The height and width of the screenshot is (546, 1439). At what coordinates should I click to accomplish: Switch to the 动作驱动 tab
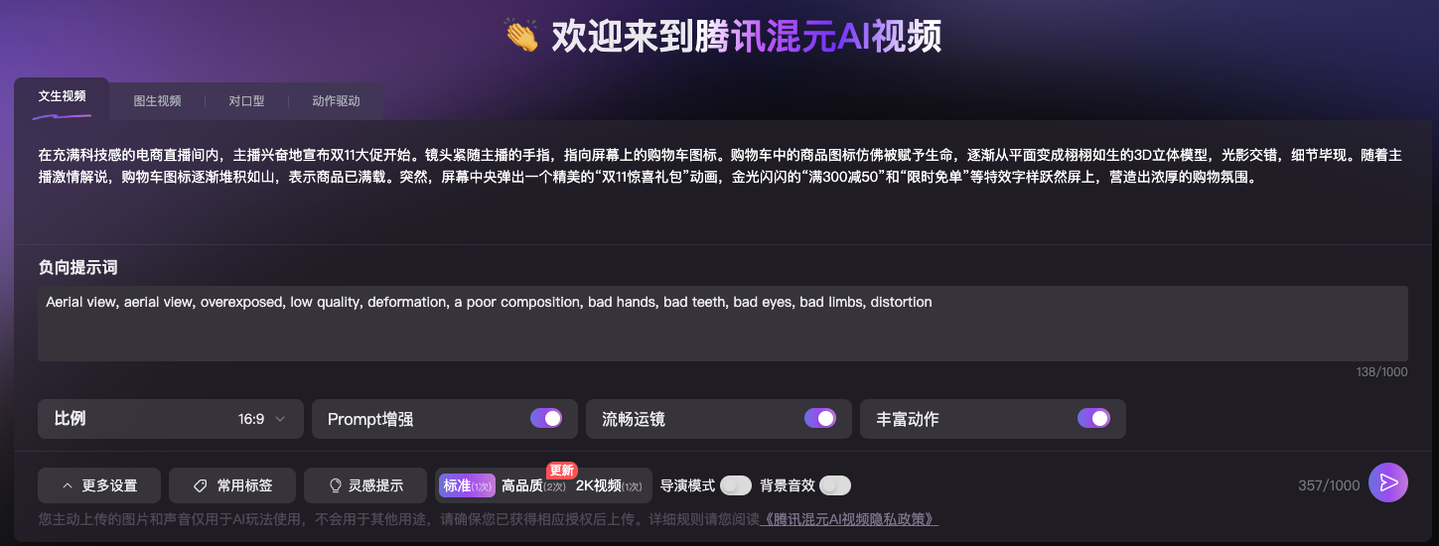(336, 101)
